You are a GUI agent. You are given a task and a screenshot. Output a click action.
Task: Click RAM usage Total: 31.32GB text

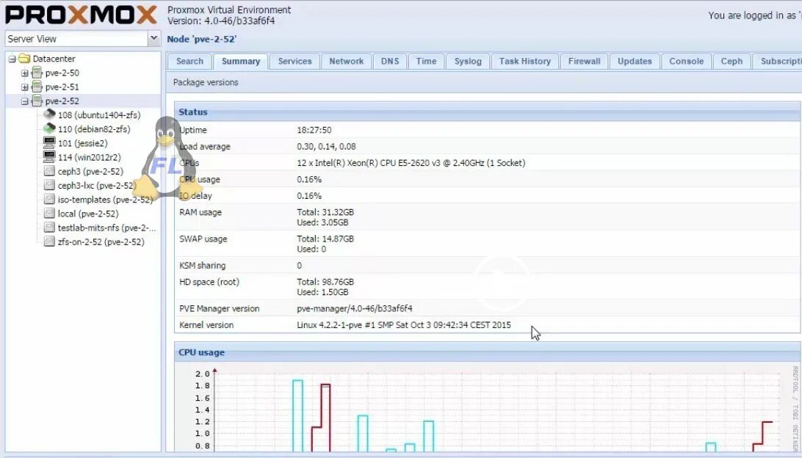(x=325, y=212)
